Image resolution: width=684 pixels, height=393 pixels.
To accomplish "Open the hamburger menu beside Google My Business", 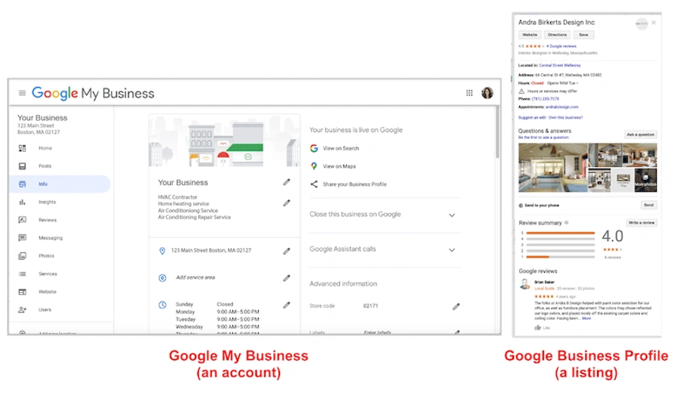I will point(22,93).
